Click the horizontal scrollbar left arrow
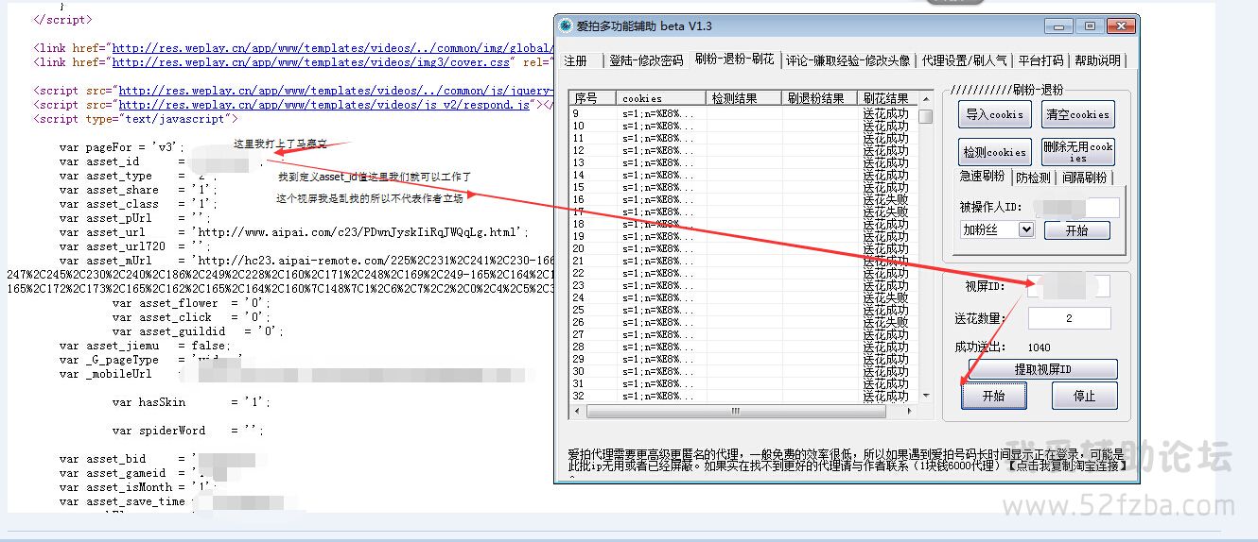 [577, 411]
